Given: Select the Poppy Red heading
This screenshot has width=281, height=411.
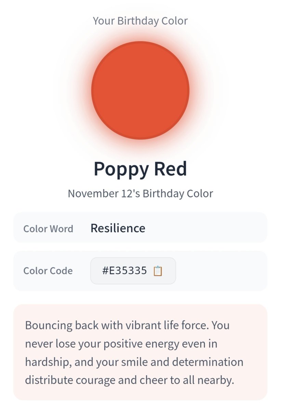Looking at the screenshot, I should tap(140, 169).
